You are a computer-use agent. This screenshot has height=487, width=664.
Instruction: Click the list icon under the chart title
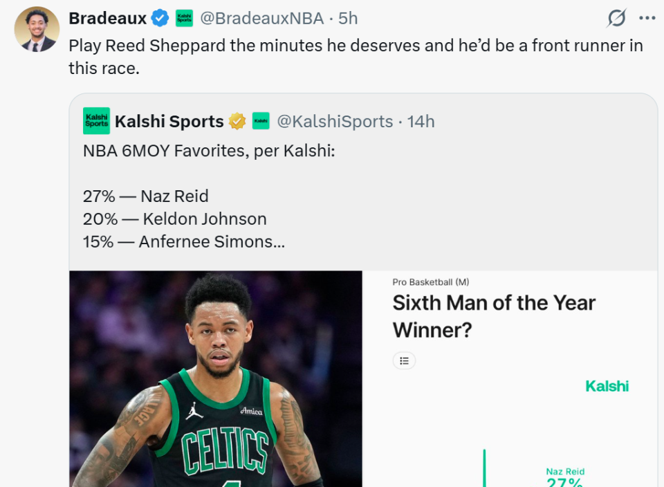click(x=404, y=360)
